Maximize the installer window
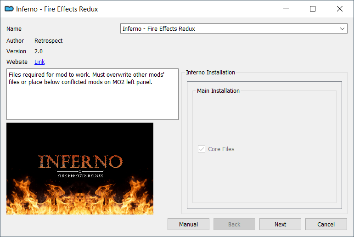The height and width of the screenshot is (237, 354). click(x=313, y=9)
